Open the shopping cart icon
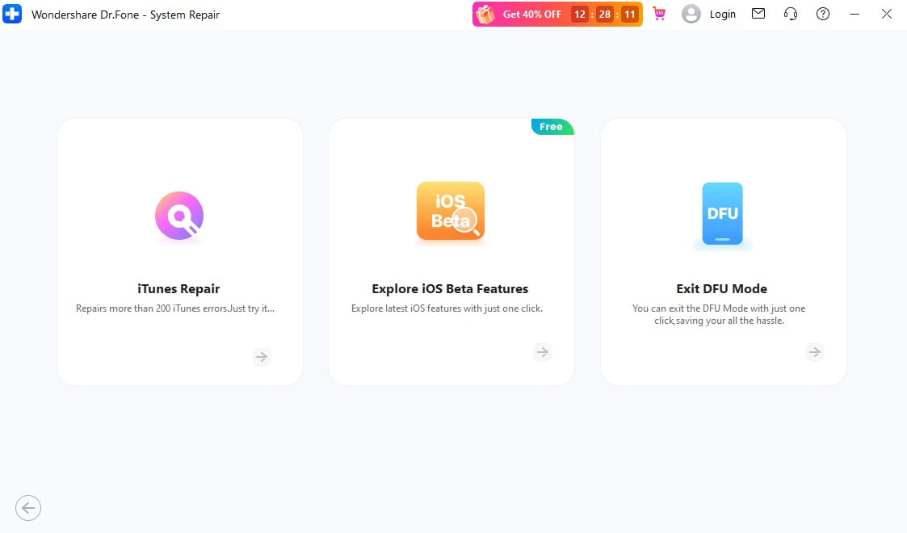907x533 pixels. (659, 14)
